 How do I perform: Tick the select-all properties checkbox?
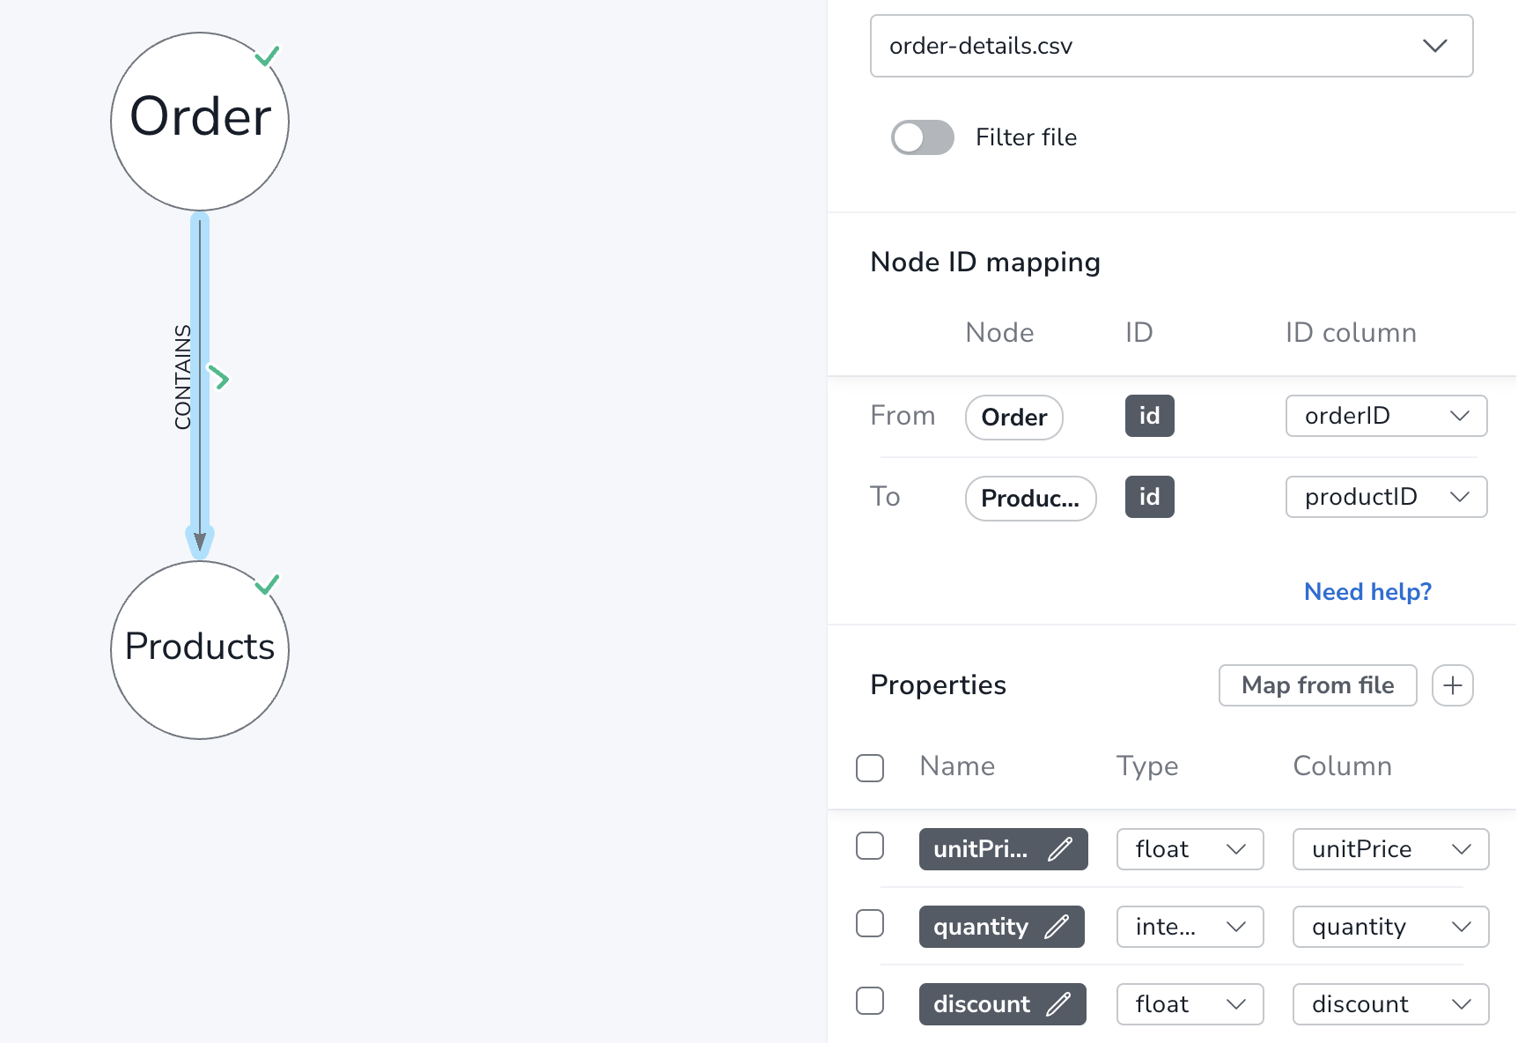pos(870,768)
